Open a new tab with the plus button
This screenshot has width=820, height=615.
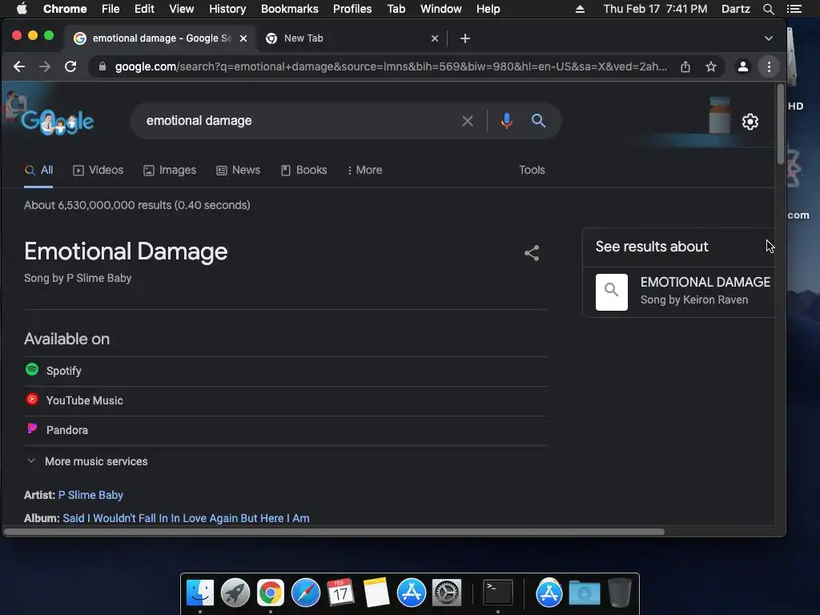(x=465, y=38)
